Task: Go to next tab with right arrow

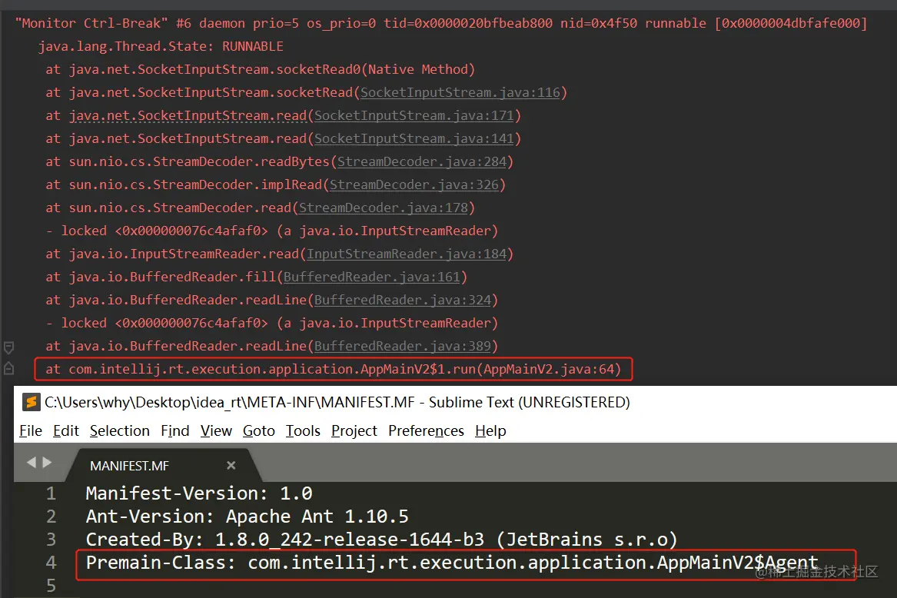Action: click(x=47, y=463)
